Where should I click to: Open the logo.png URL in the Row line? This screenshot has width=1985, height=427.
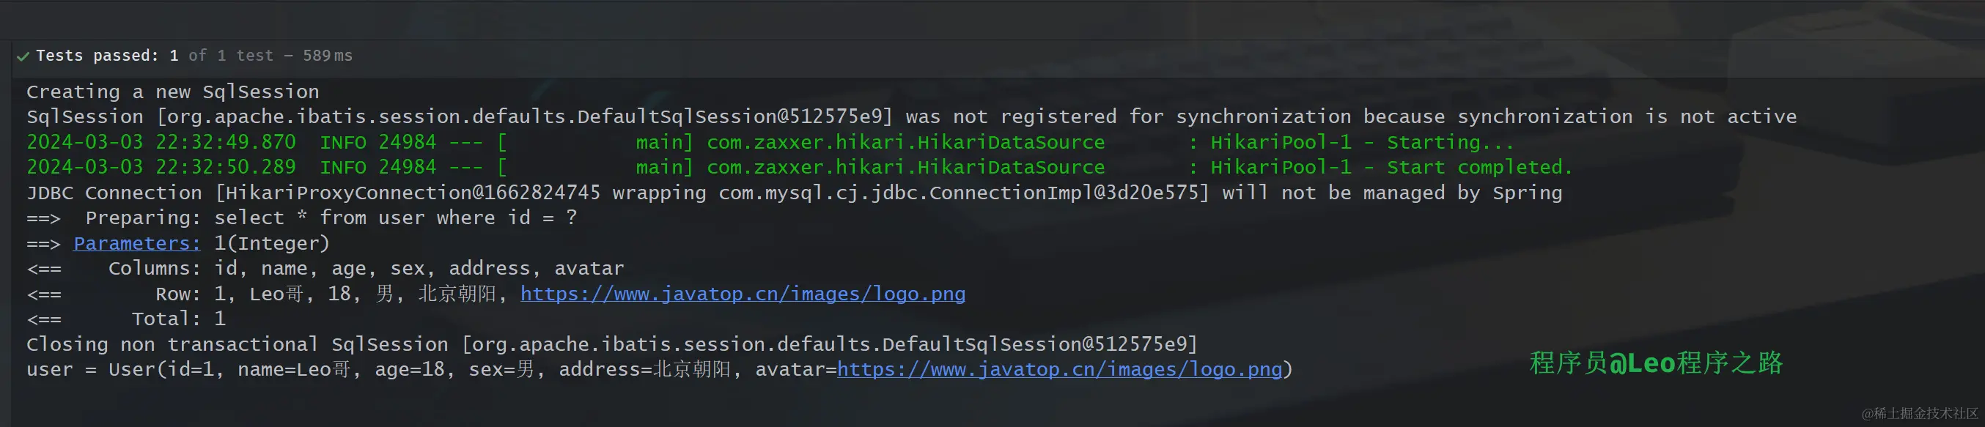(x=743, y=294)
